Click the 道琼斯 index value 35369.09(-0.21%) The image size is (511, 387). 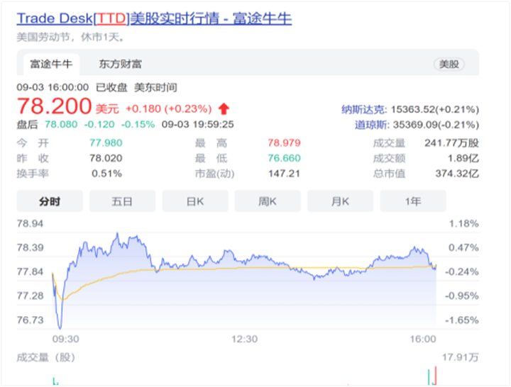pyautogui.click(x=436, y=125)
